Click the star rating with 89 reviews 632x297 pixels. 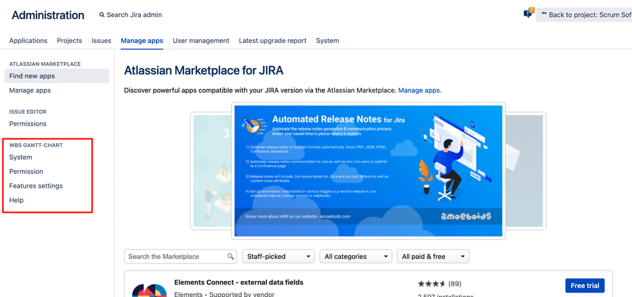click(440, 284)
